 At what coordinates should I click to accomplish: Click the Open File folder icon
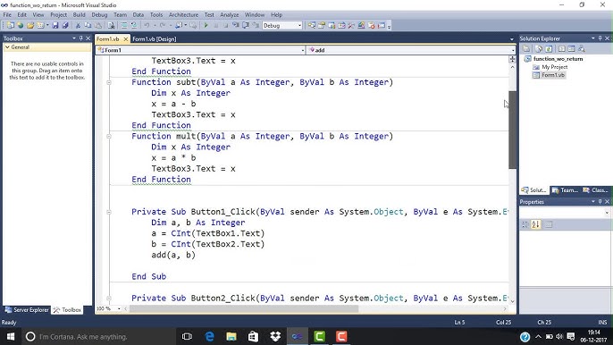click(x=30, y=25)
